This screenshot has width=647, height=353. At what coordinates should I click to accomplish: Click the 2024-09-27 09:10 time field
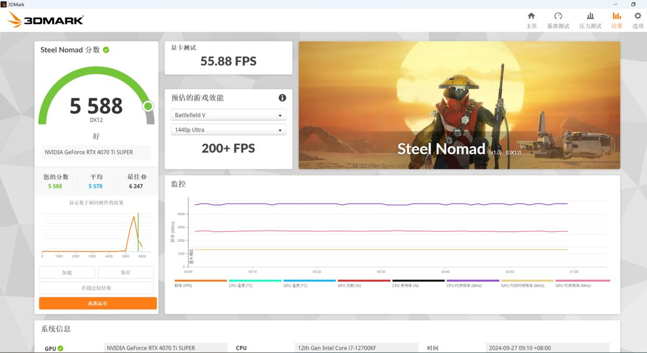547,348
